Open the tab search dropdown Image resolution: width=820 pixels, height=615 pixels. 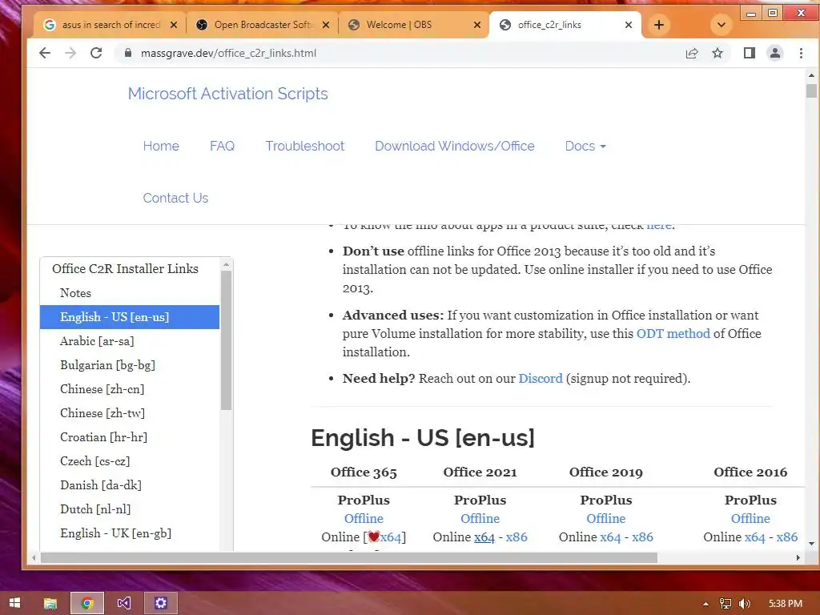722,25
